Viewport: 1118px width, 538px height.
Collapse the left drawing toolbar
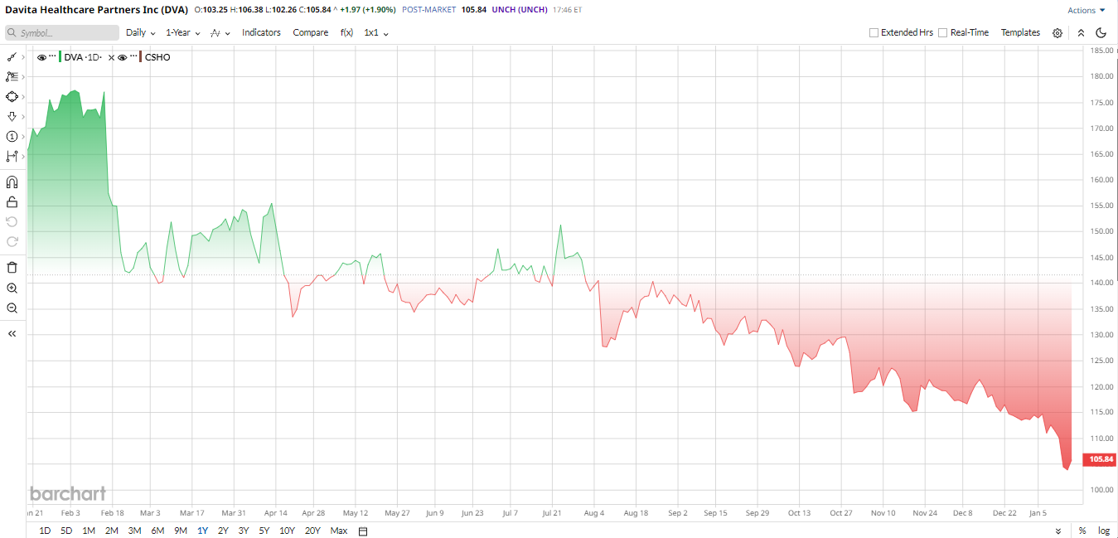(x=12, y=333)
